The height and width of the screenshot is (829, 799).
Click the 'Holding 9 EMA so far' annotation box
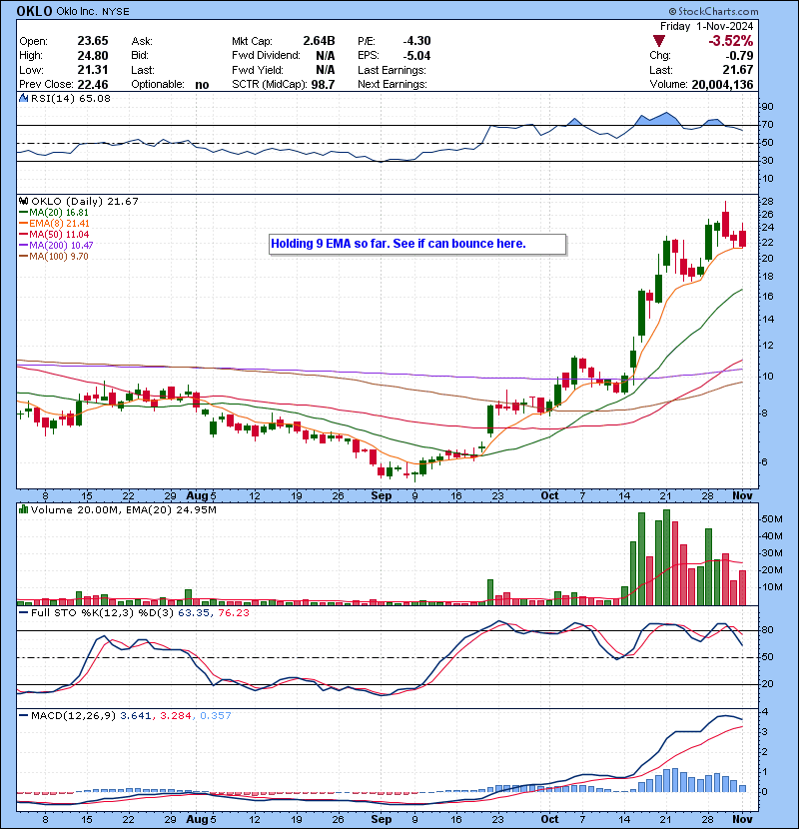click(417, 245)
